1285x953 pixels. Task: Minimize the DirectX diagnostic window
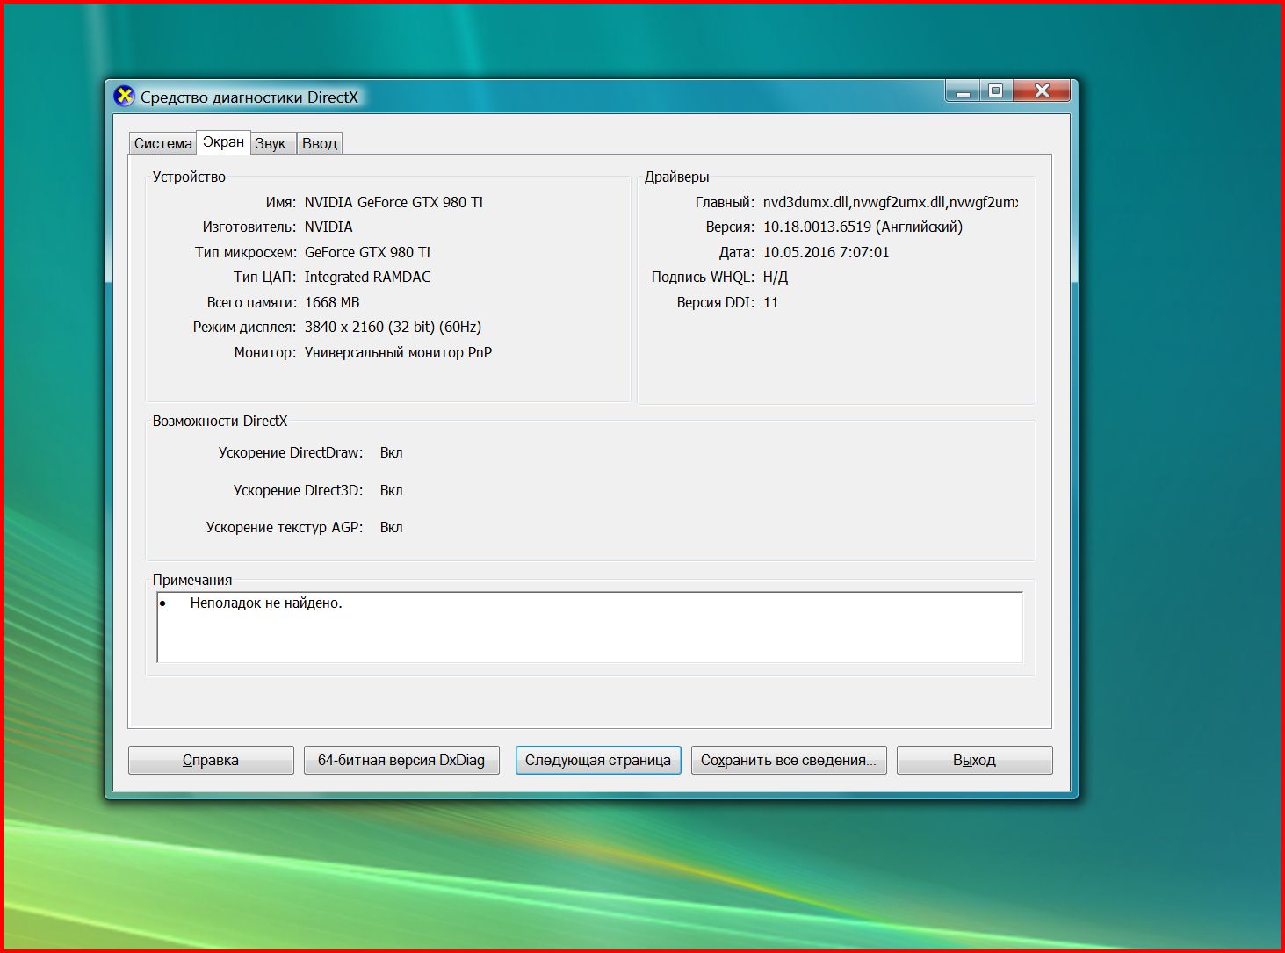[x=963, y=91]
